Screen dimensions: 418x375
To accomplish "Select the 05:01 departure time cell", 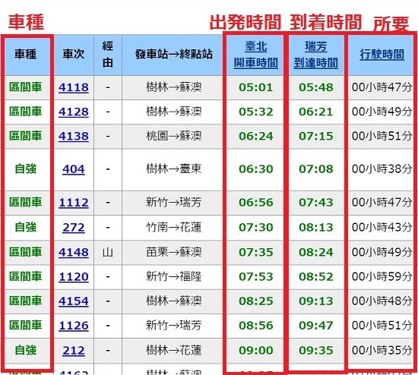I will pyautogui.click(x=256, y=87).
